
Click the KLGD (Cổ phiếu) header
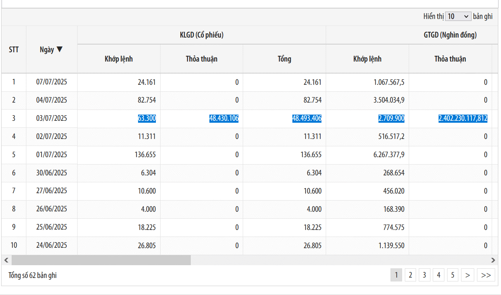(201, 35)
